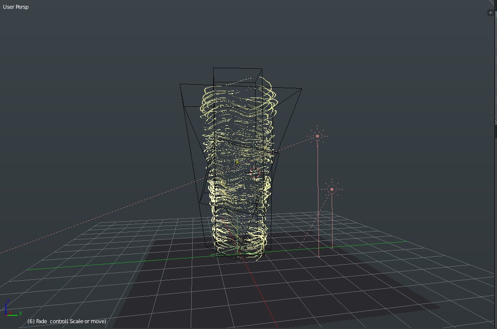Select the lower lamp object
Image resolution: width=497 pixels, height=329 pixels.
pyautogui.click(x=333, y=188)
